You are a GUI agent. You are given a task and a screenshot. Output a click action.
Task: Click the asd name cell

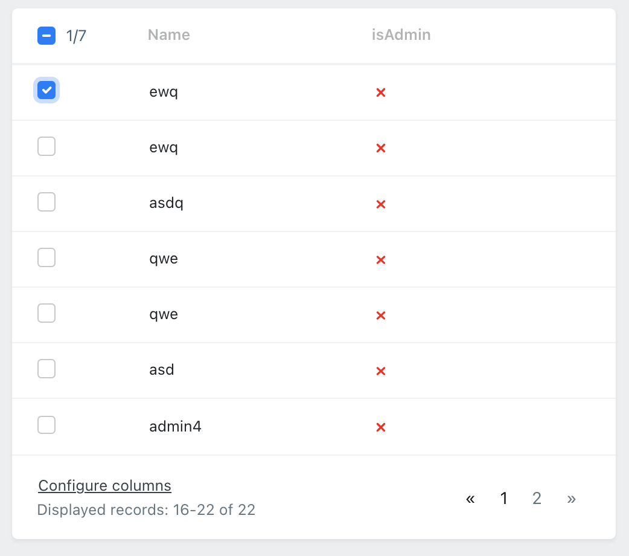162,369
